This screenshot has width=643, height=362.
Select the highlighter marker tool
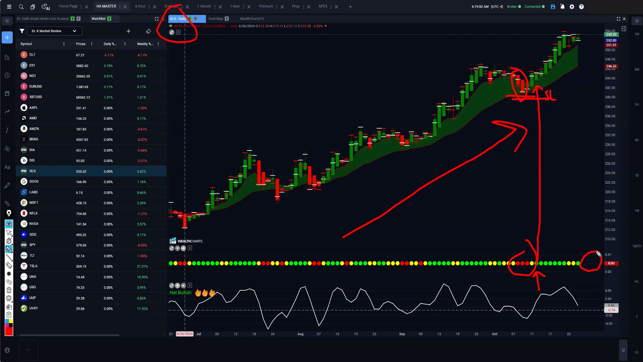pyautogui.click(x=9, y=249)
